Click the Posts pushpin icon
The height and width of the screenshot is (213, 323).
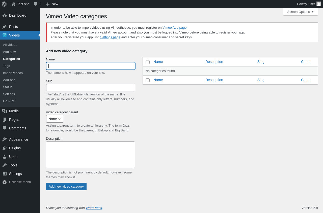point(5,27)
